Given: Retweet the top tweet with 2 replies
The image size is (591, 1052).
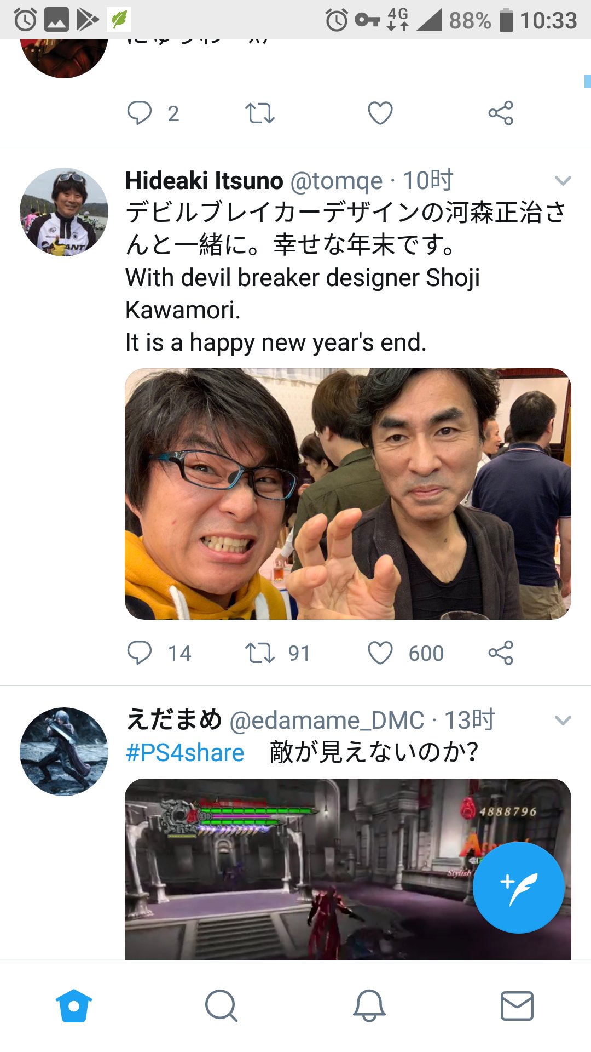Looking at the screenshot, I should coord(259,113).
